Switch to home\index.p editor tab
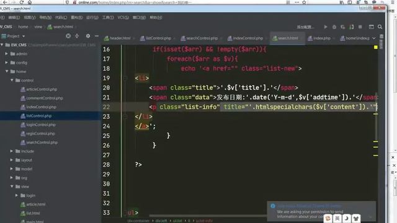The image size is (397, 223). [355, 38]
